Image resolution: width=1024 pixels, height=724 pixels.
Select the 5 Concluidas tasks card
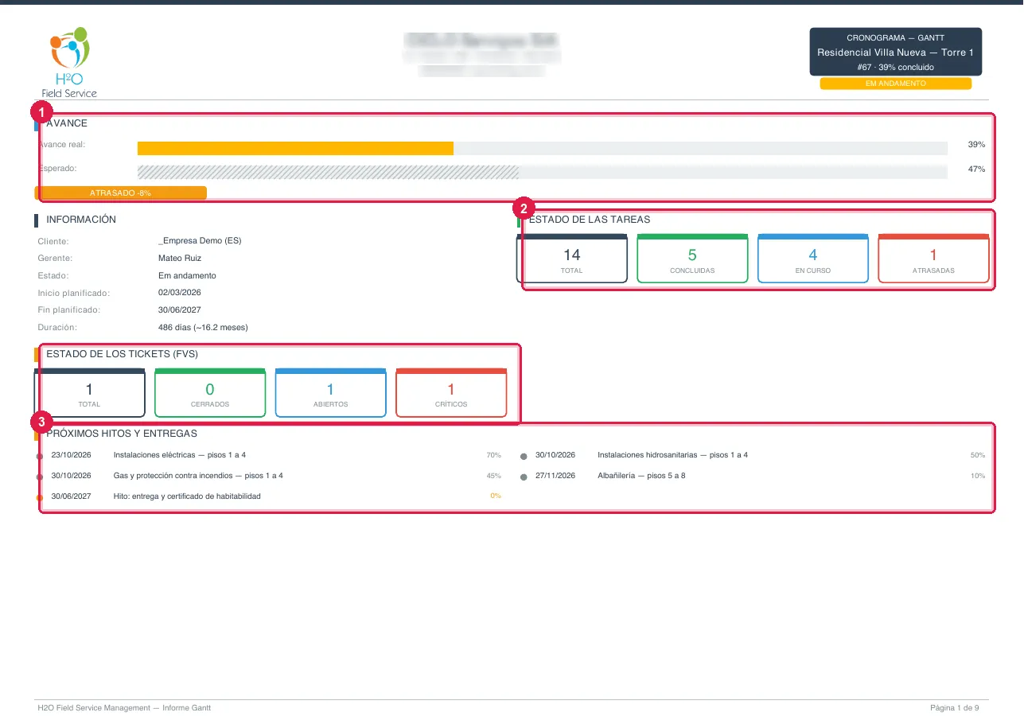(692, 259)
